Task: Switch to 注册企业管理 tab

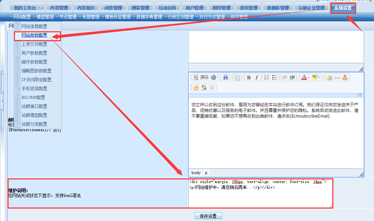Action: tap(311, 8)
